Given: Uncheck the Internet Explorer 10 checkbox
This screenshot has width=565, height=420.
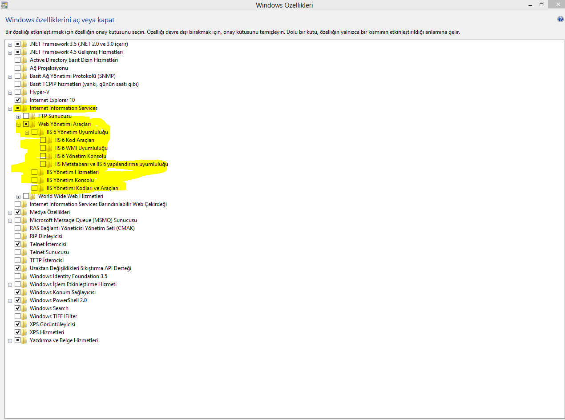Looking at the screenshot, I should point(18,100).
